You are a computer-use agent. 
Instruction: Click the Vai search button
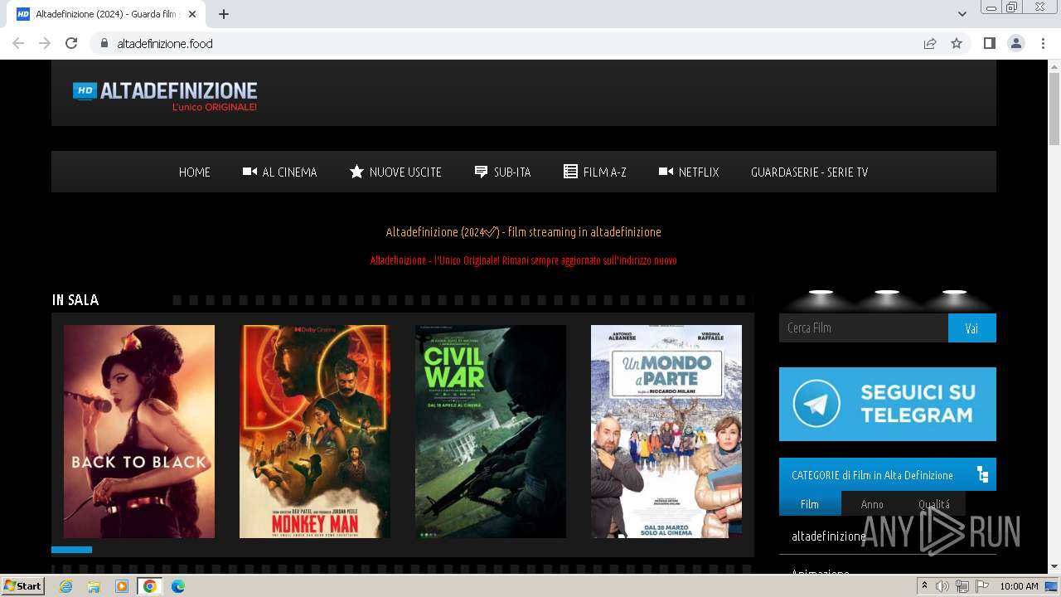tap(972, 328)
